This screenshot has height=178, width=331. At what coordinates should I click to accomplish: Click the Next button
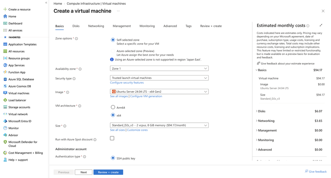pyautogui.click(x=83, y=172)
